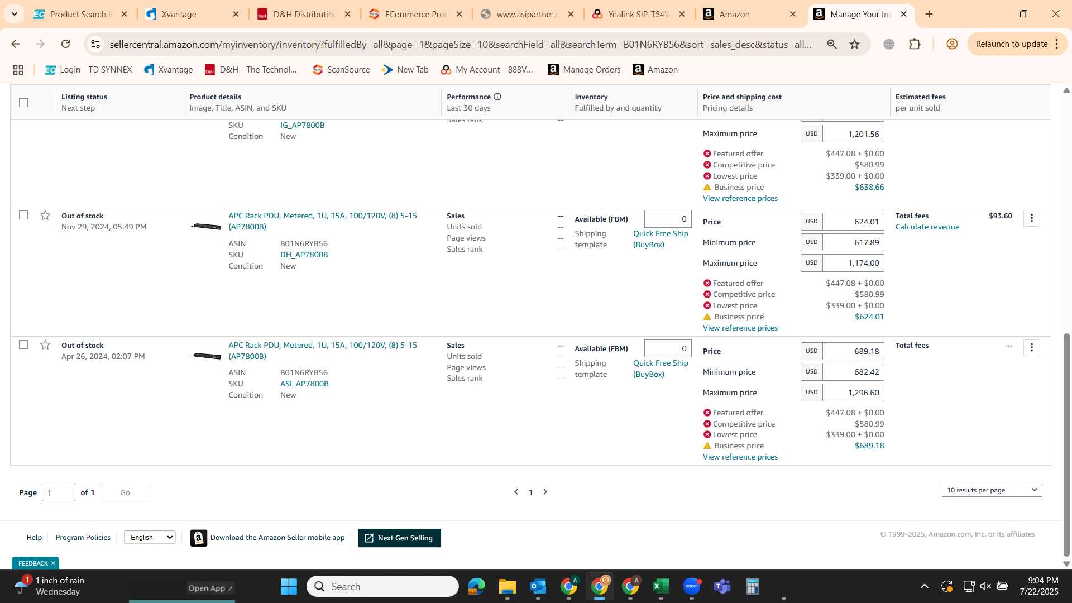The image size is (1072, 603).
Task: Show hidden system tray icons
Action: 925,586
